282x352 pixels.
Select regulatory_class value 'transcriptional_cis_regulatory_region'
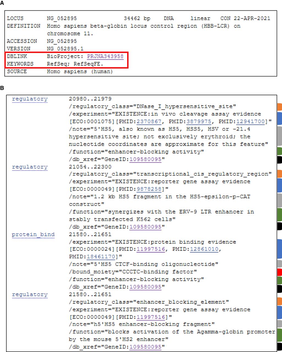coord(202,174)
